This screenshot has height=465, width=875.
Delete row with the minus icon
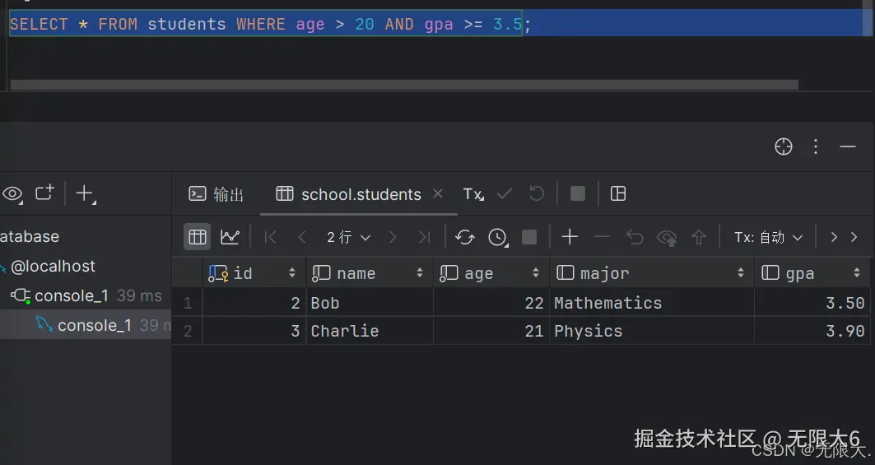[602, 237]
